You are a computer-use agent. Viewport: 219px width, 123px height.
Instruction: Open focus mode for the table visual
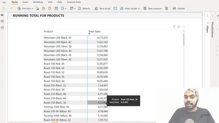coord(179,27)
